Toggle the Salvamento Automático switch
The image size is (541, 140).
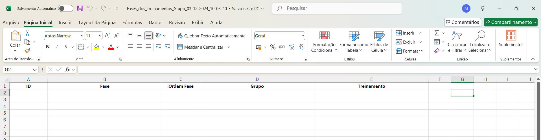point(66,8)
